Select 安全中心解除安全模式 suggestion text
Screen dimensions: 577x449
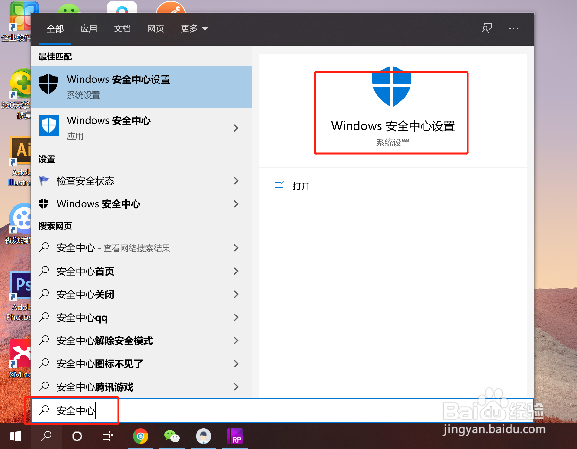[105, 341]
